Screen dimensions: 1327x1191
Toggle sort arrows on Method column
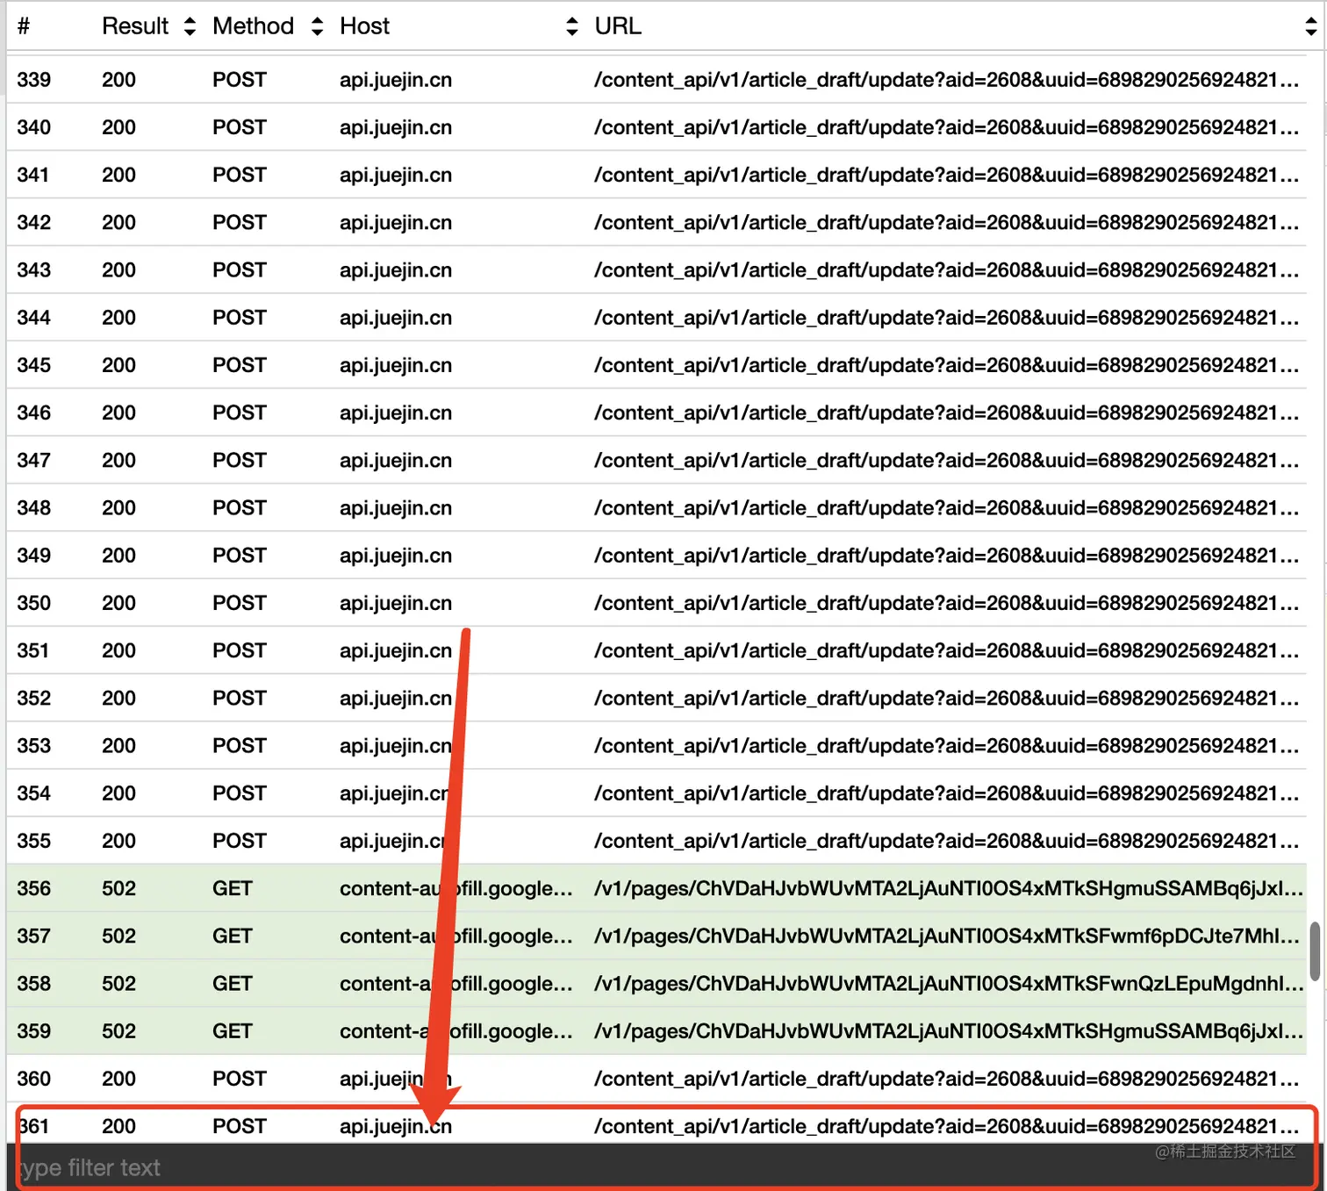pyautogui.click(x=318, y=26)
